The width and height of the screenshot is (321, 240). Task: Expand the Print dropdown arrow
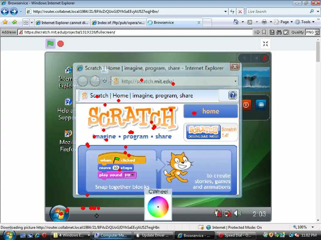click(x=271, y=22)
